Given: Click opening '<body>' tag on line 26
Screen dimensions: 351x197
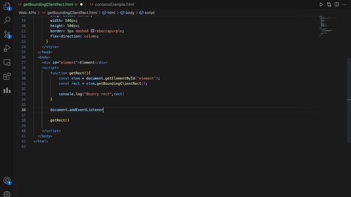Looking at the screenshot, I should tap(44, 57).
